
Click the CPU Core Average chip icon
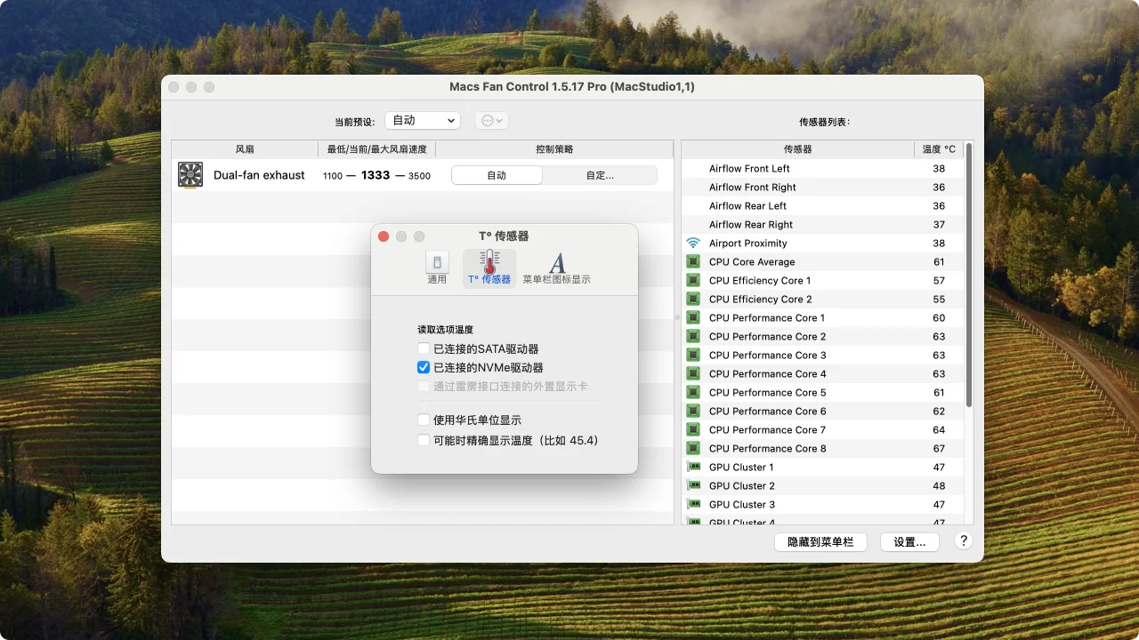click(x=693, y=262)
